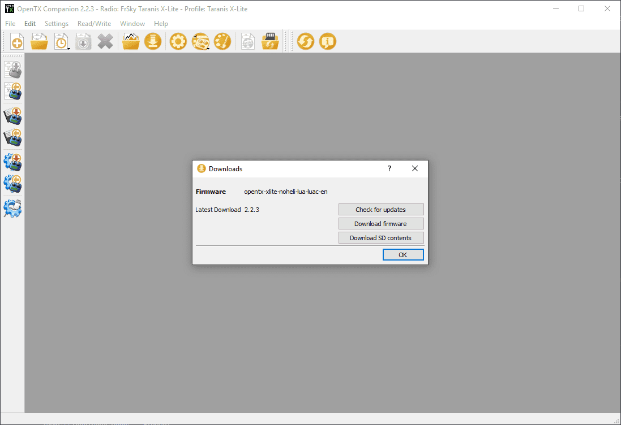Viewport: 621px width, 425px height.
Task: Read models and settings from radio
Action: (12, 92)
